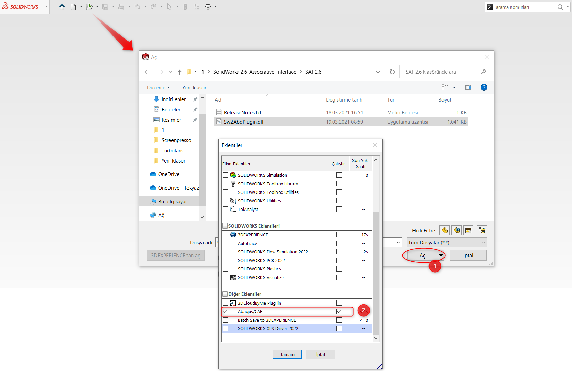Expand the Aç button dropdown arrow

click(441, 255)
